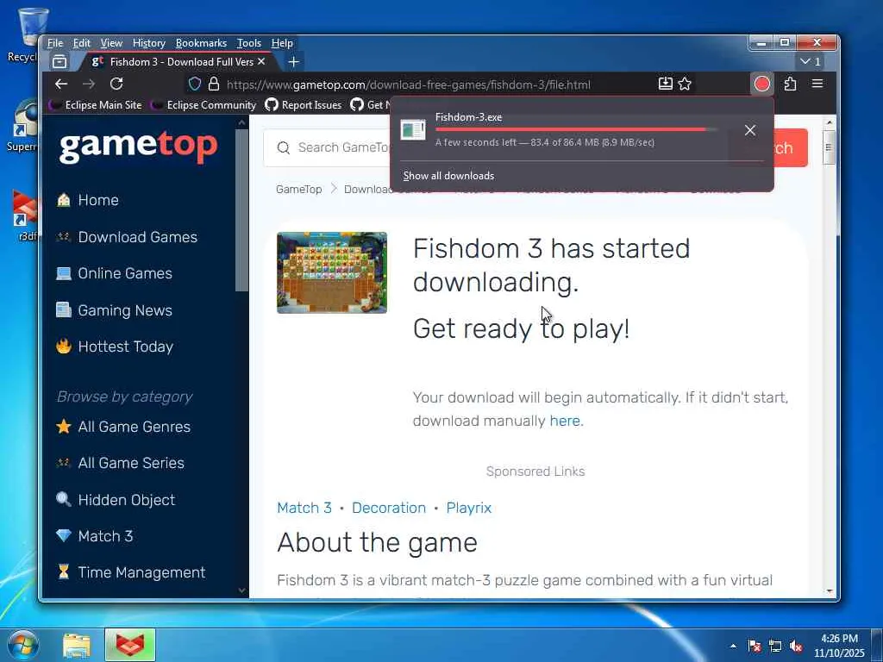Open the History menu
This screenshot has height=662, width=883.
pos(148,43)
